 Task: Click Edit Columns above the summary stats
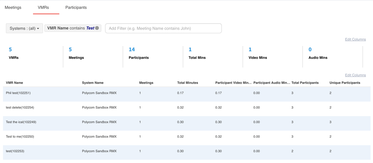[355, 39]
